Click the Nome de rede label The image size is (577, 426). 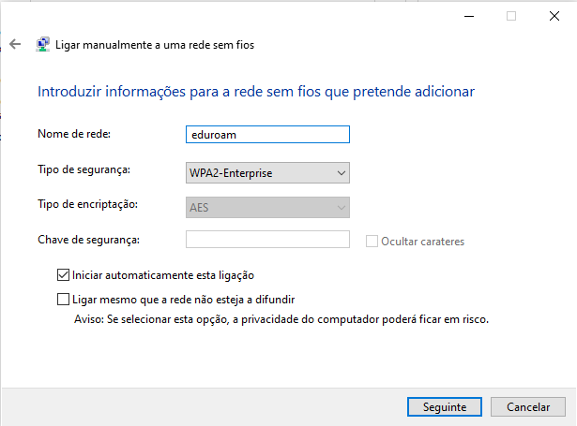tap(74, 134)
